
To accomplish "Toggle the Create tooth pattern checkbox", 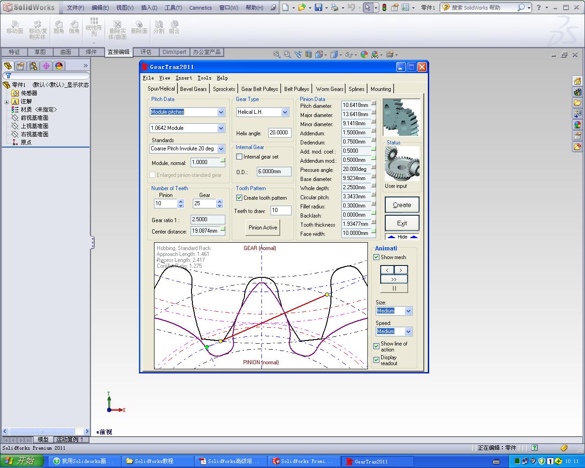I will [239, 198].
